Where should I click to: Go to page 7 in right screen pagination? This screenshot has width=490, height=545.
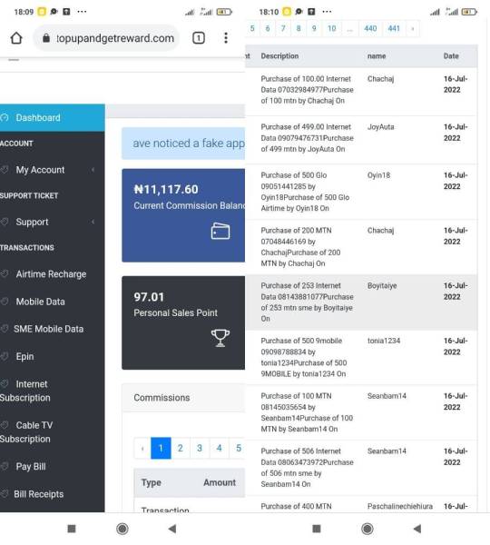tap(283, 28)
